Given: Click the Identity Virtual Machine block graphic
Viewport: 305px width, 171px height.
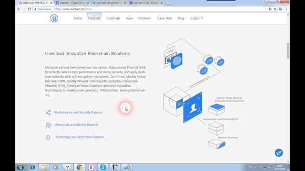Looking at the screenshot, I should pyautogui.click(x=217, y=110).
